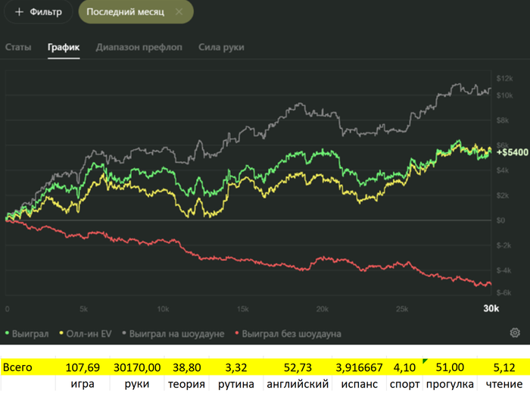Click the 20k x-axis label
The height and width of the screenshot is (393, 530).
click(x=322, y=309)
